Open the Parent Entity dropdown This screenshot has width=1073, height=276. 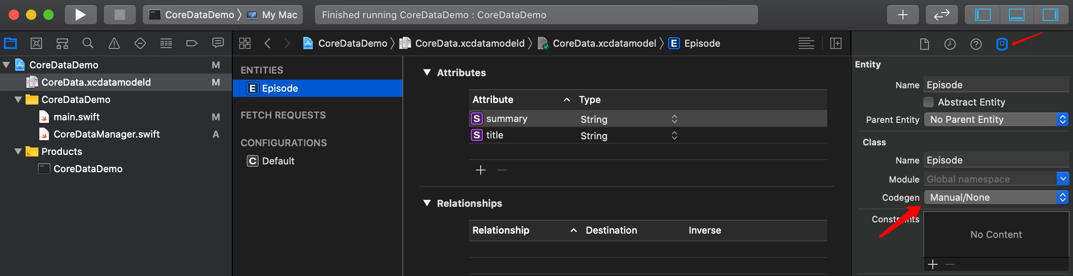click(x=996, y=119)
